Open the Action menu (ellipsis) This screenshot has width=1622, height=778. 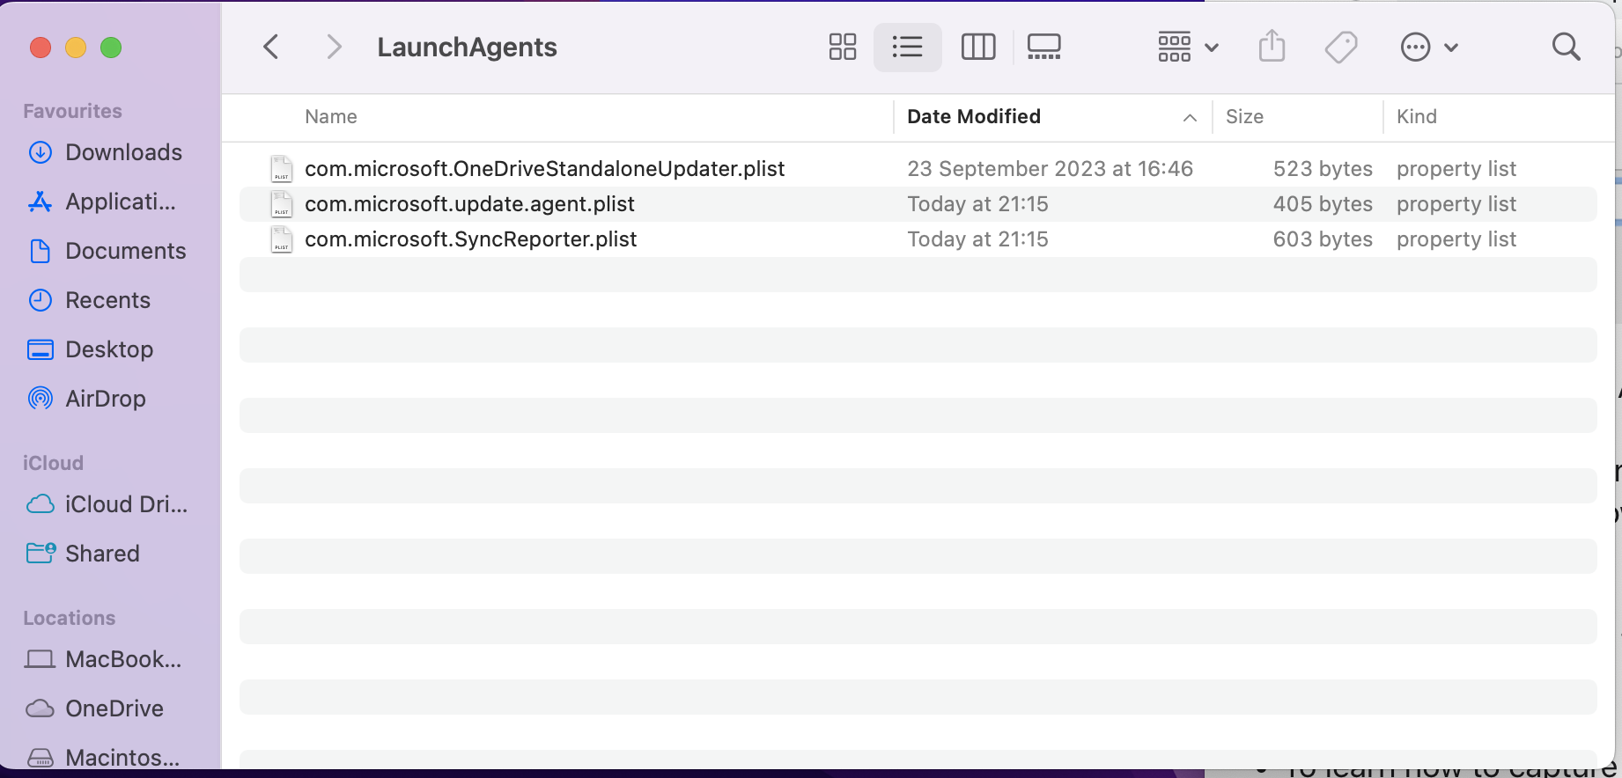[x=1429, y=47]
